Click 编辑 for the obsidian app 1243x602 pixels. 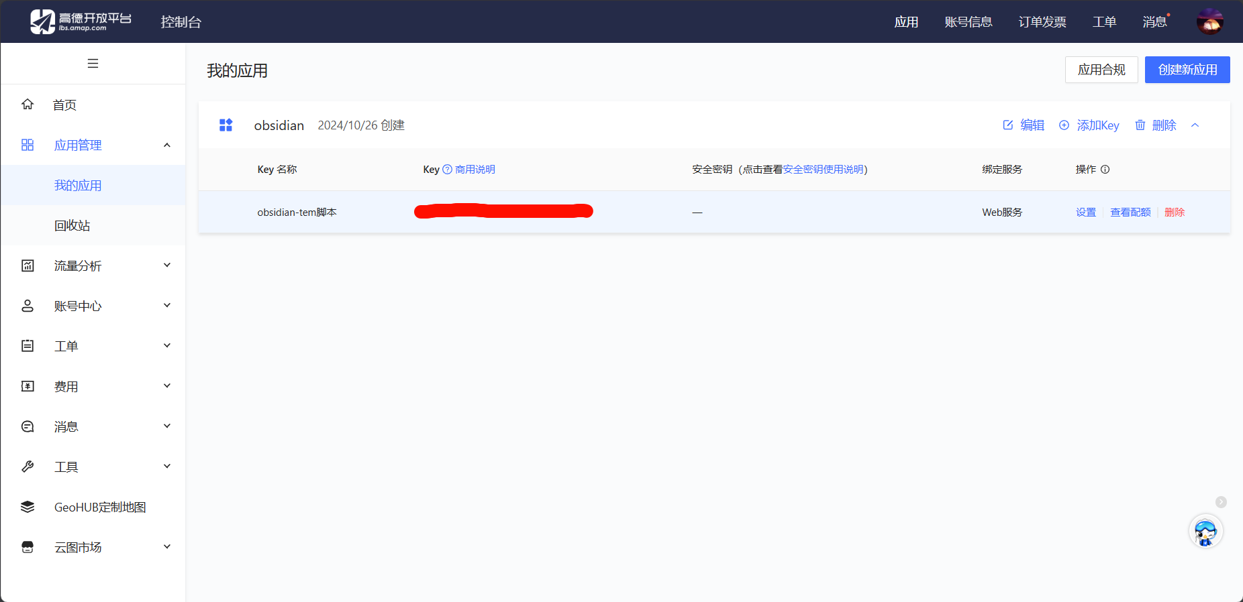[x=1032, y=125]
